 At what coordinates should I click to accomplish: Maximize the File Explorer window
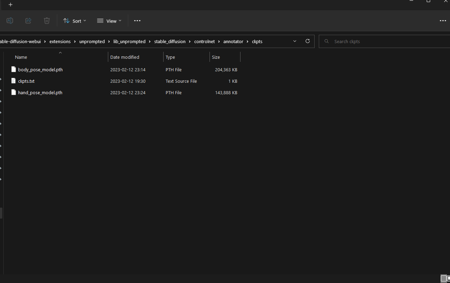coord(428,1)
